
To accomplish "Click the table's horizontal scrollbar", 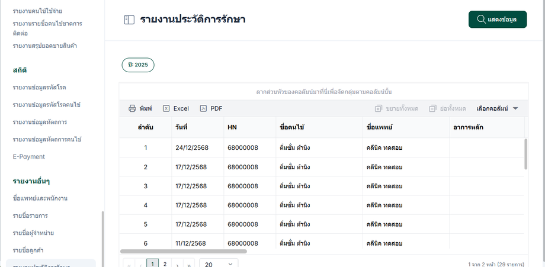I will [x=184, y=252].
